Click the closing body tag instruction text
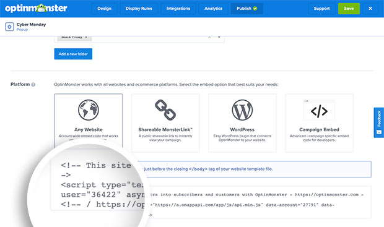Image resolution: width=384 pixels, height=227 pixels. (x=208, y=169)
